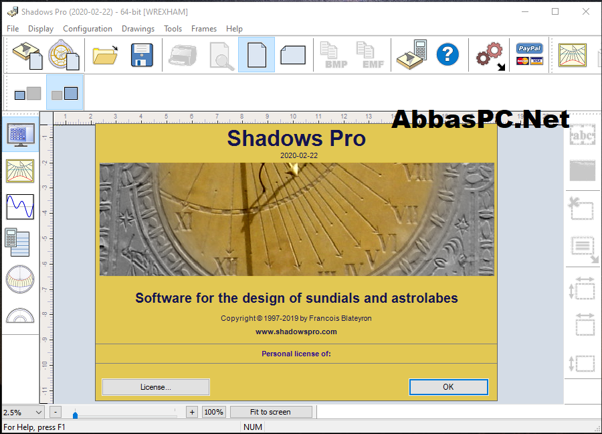This screenshot has width=602, height=434.
Task: Click Fit to screen button
Action: [271, 412]
